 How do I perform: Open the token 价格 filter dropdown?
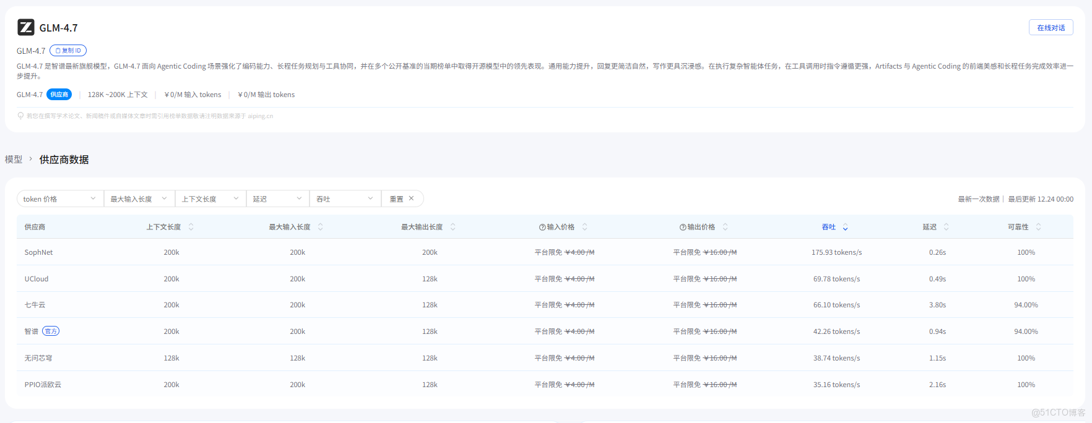click(x=60, y=199)
